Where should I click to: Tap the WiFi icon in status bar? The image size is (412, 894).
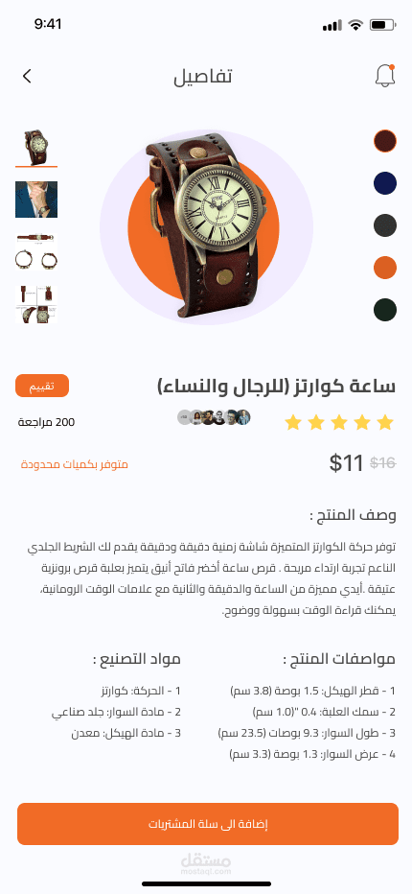[356, 25]
